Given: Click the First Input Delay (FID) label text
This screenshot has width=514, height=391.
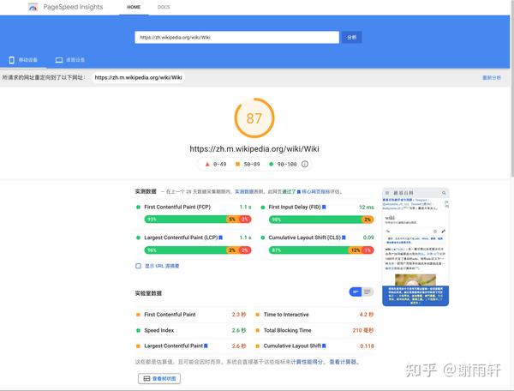Looking at the screenshot, I should 295,207.
